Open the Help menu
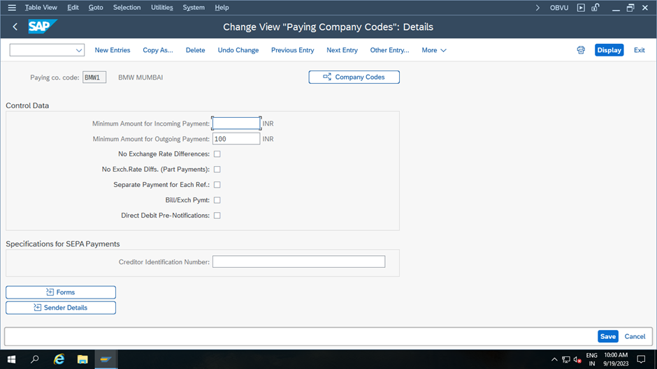 click(222, 8)
